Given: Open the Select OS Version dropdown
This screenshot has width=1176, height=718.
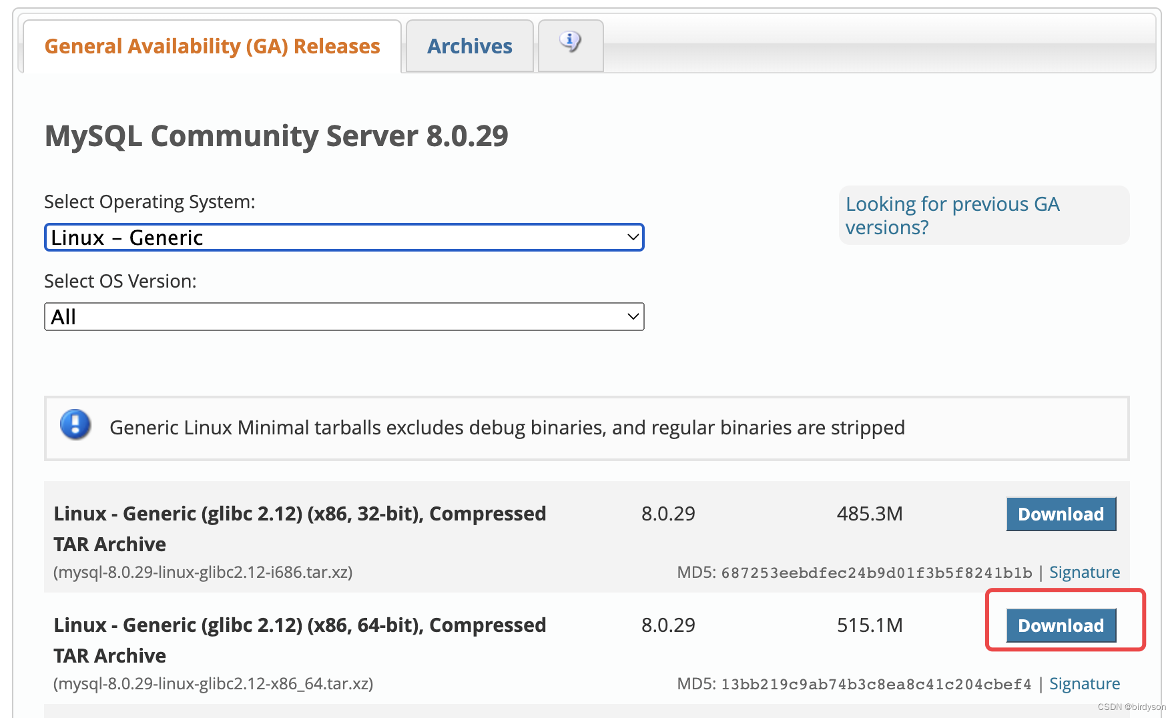Looking at the screenshot, I should (x=344, y=317).
